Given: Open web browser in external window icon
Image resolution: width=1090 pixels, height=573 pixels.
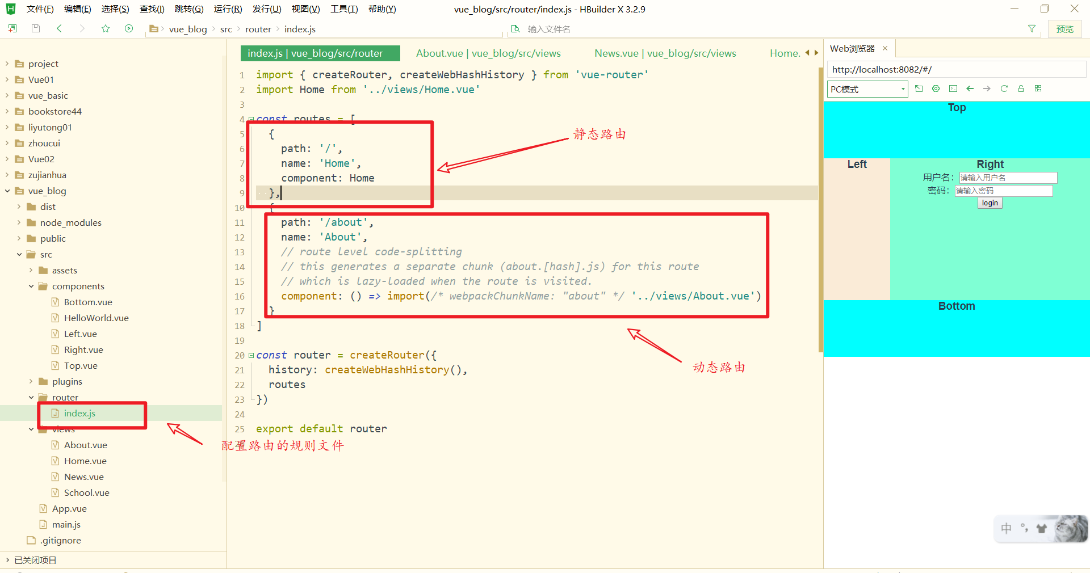Looking at the screenshot, I should [919, 89].
